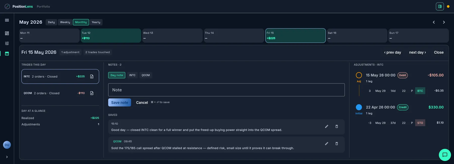Expand the sidebar with bottom chevron
Viewport: 454px width, 164px height.
coord(7,157)
